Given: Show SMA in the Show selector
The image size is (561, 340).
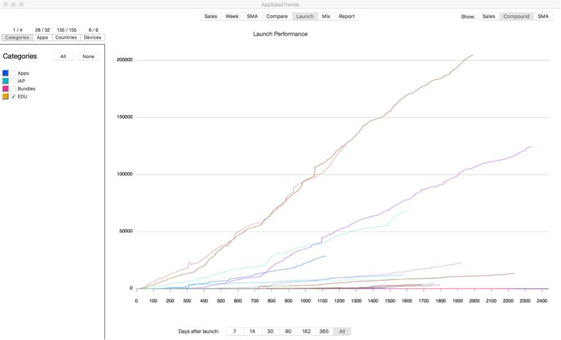Looking at the screenshot, I should pyautogui.click(x=543, y=16).
